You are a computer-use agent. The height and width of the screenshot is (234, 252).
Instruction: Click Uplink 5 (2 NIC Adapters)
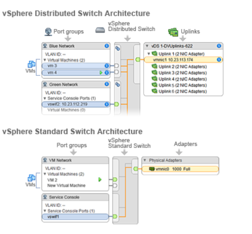183,85
